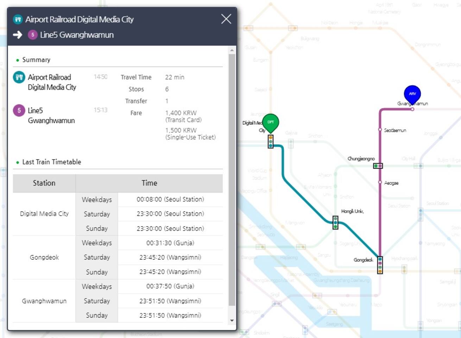Click the Station column header

click(44, 183)
